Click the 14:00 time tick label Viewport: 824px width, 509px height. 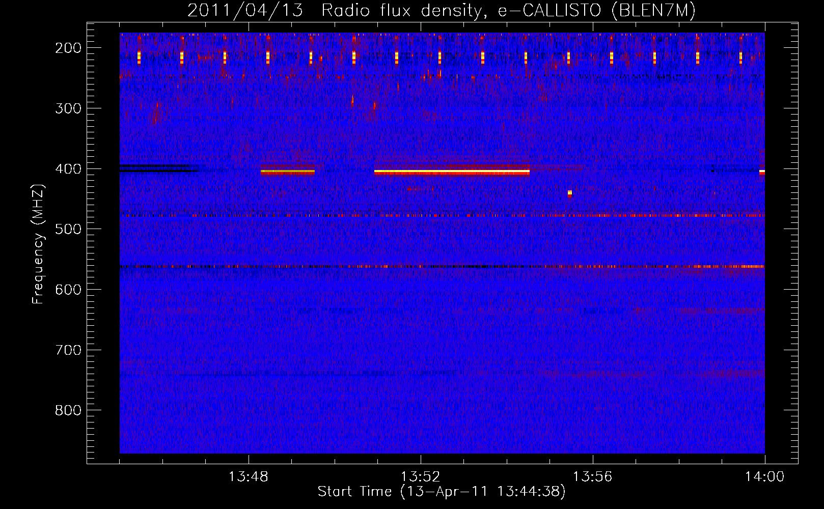(x=765, y=477)
